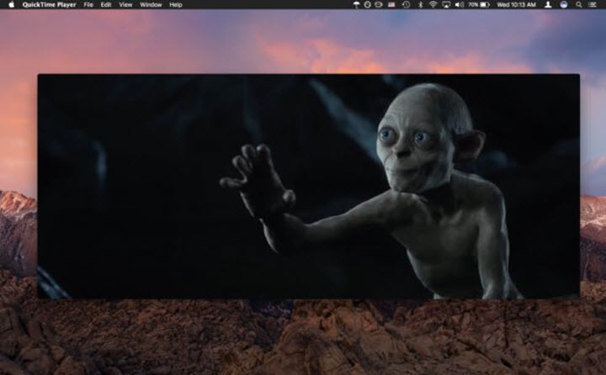Open the View menu

(125, 5)
